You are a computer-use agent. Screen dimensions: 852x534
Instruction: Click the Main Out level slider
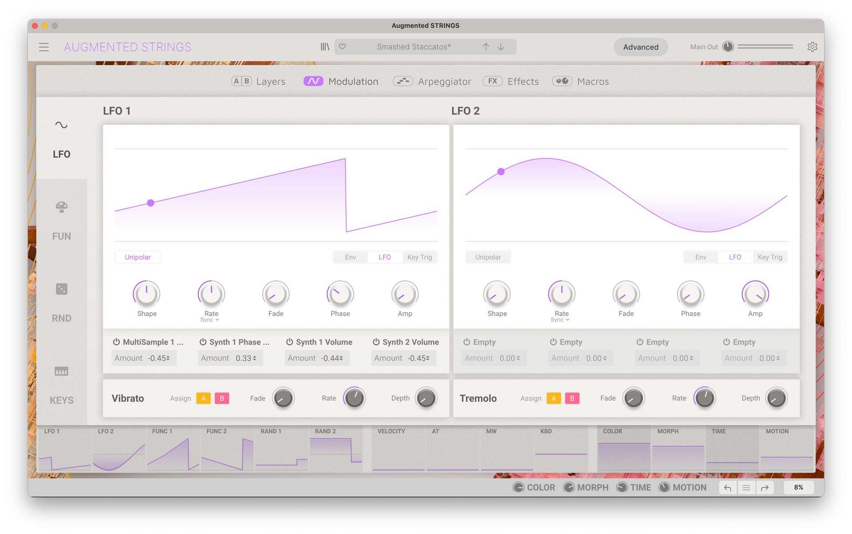tap(765, 47)
